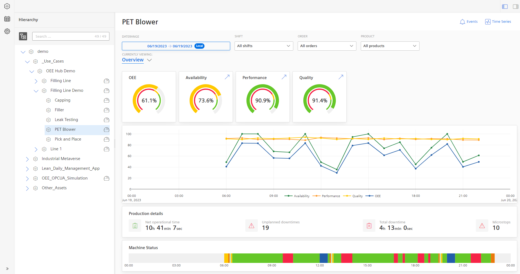This screenshot has height=274, width=520.
Task: Click the gauge icon for OEE_OPCUA_Simulation
Action: [x=107, y=178]
